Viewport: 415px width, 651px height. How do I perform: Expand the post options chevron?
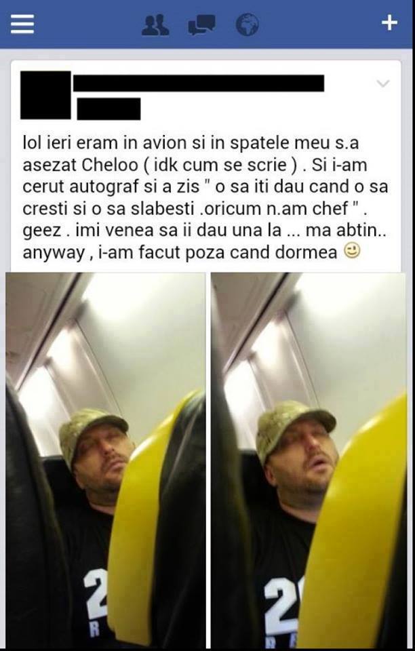click(383, 83)
